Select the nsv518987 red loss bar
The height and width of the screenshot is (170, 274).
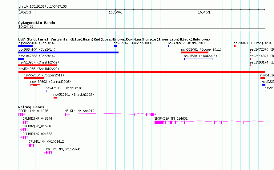pos(38,65)
